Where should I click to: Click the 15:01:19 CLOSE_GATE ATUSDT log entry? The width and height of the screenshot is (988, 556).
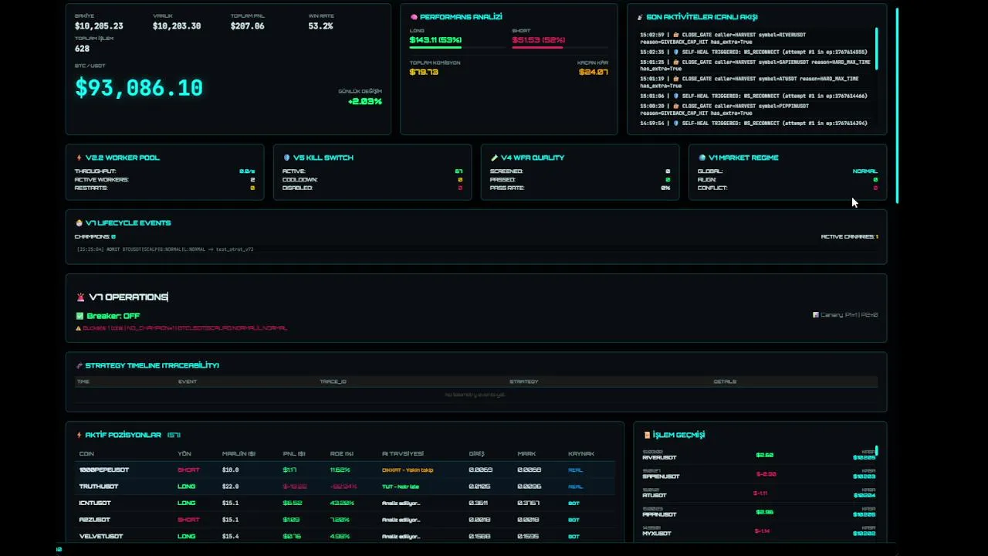tap(756, 83)
